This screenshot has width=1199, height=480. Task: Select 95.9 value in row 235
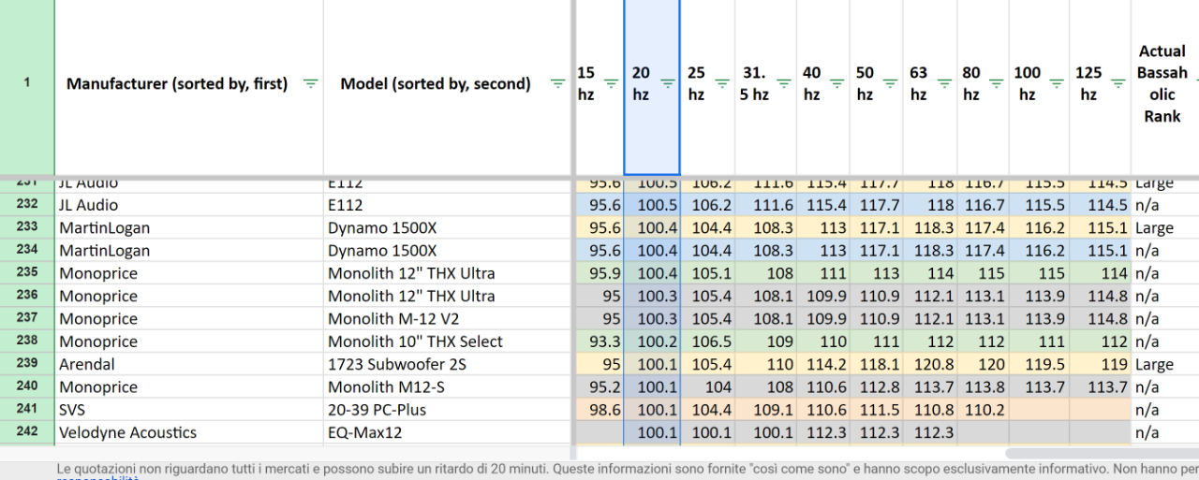click(599, 273)
